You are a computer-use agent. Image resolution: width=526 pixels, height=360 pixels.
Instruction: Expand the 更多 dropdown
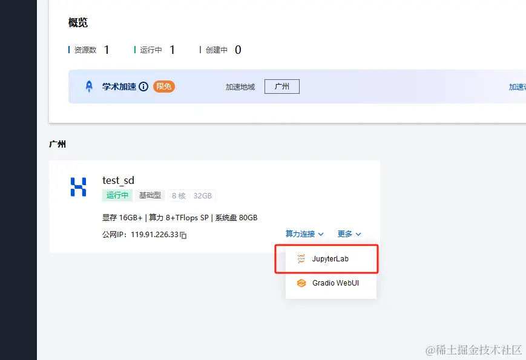pyautogui.click(x=349, y=234)
